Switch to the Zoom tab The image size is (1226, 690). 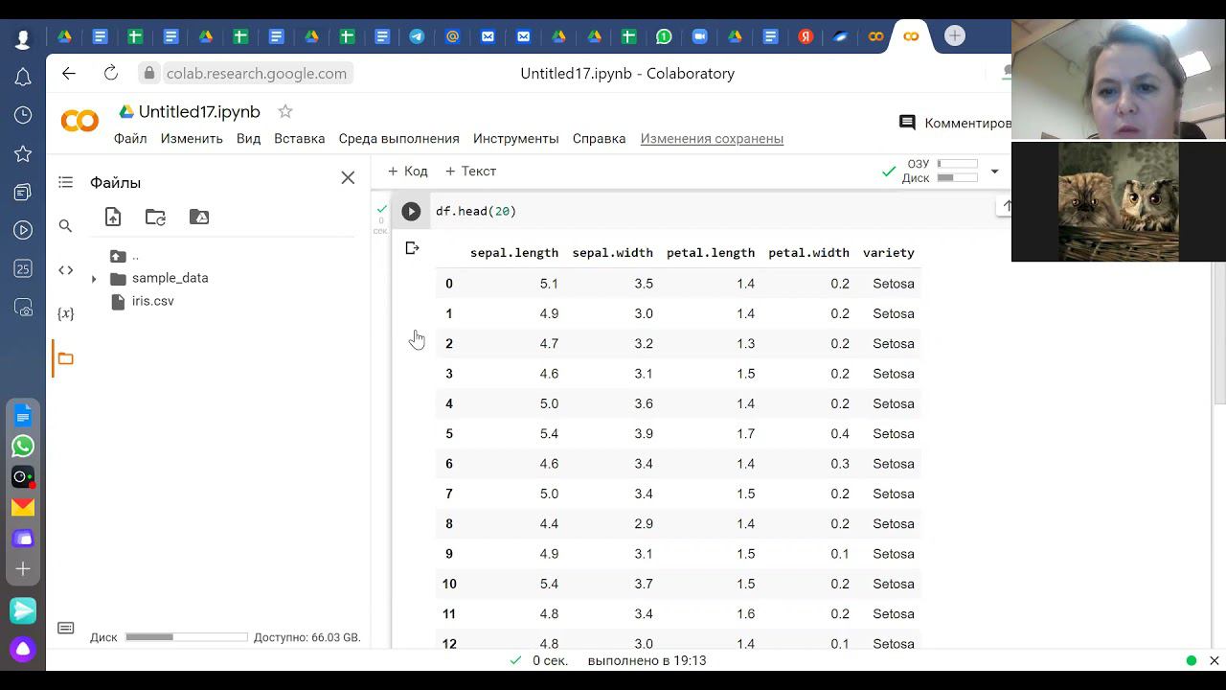[x=699, y=36]
